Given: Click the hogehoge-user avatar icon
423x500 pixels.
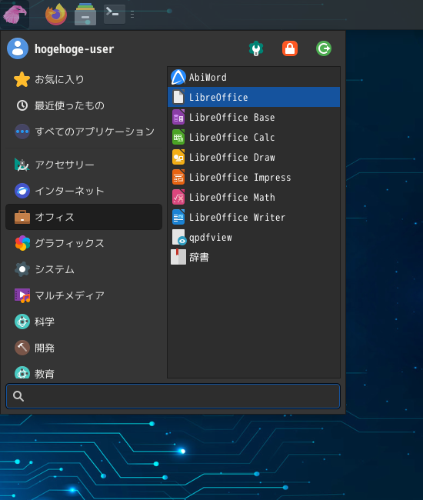Looking at the screenshot, I should 18,48.
